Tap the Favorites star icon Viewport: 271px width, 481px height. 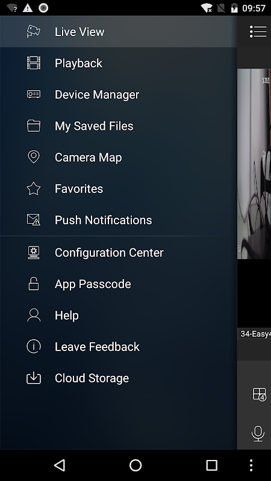34,188
